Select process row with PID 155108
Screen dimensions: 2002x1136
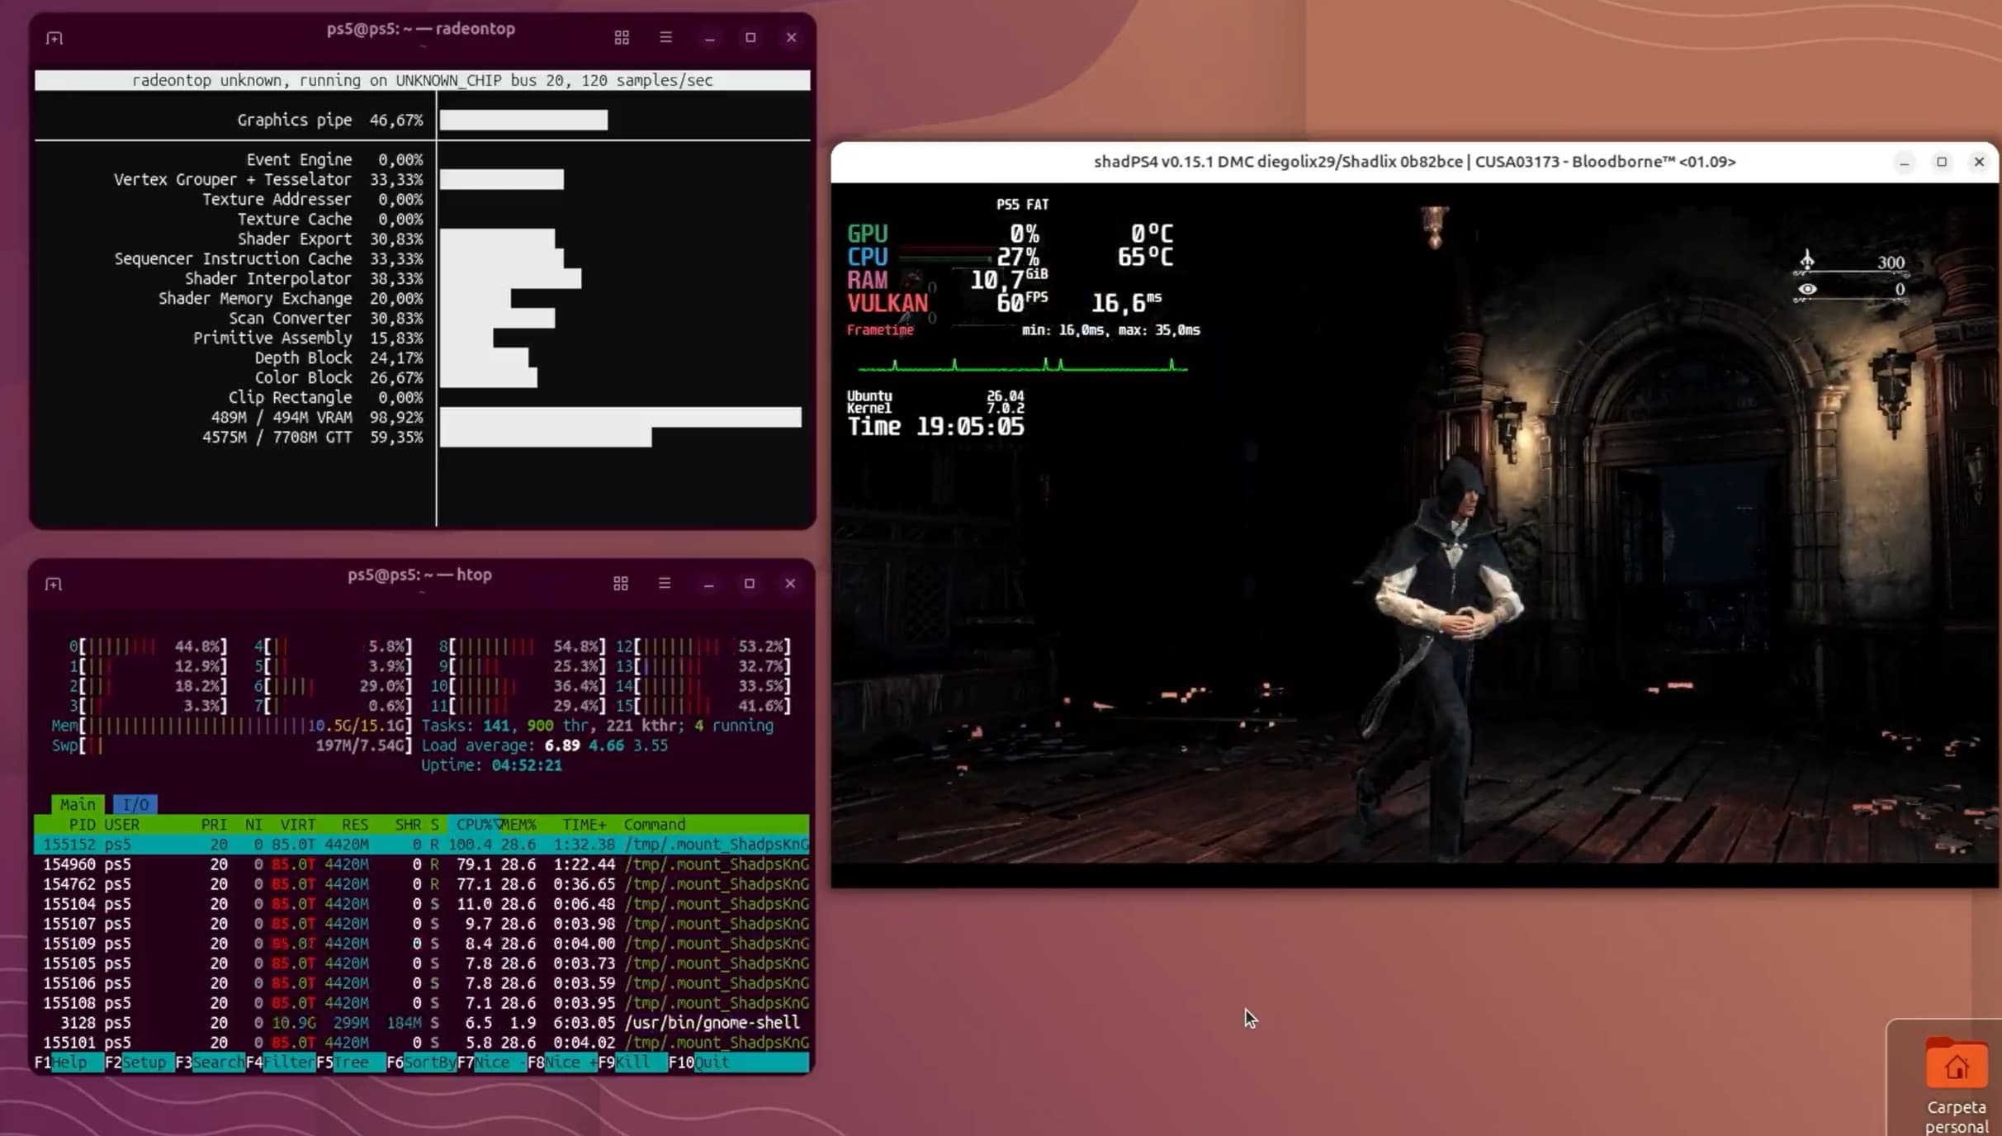(x=422, y=1002)
